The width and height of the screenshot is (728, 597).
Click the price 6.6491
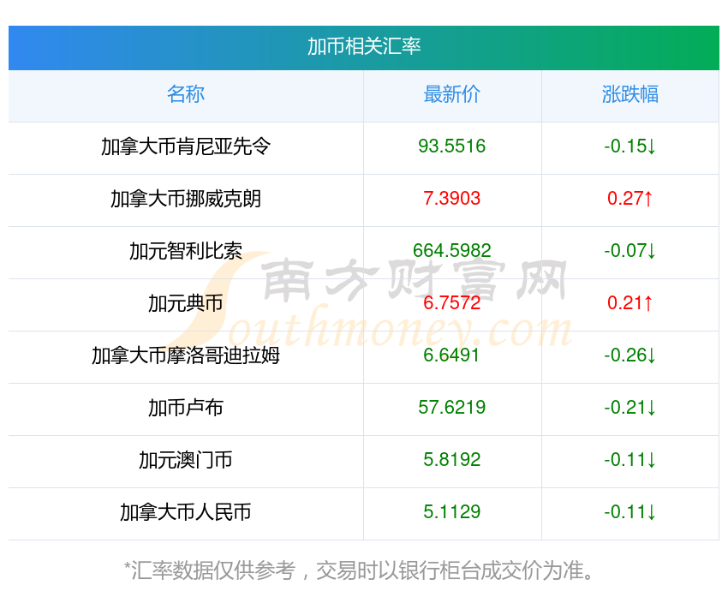(x=451, y=355)
